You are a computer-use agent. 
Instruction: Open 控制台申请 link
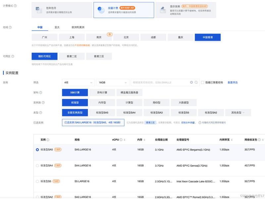tap(188, 123)
